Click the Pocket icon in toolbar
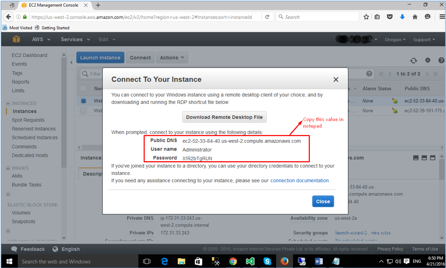Screen dimensions: 446x268 [x=390, y=17]
